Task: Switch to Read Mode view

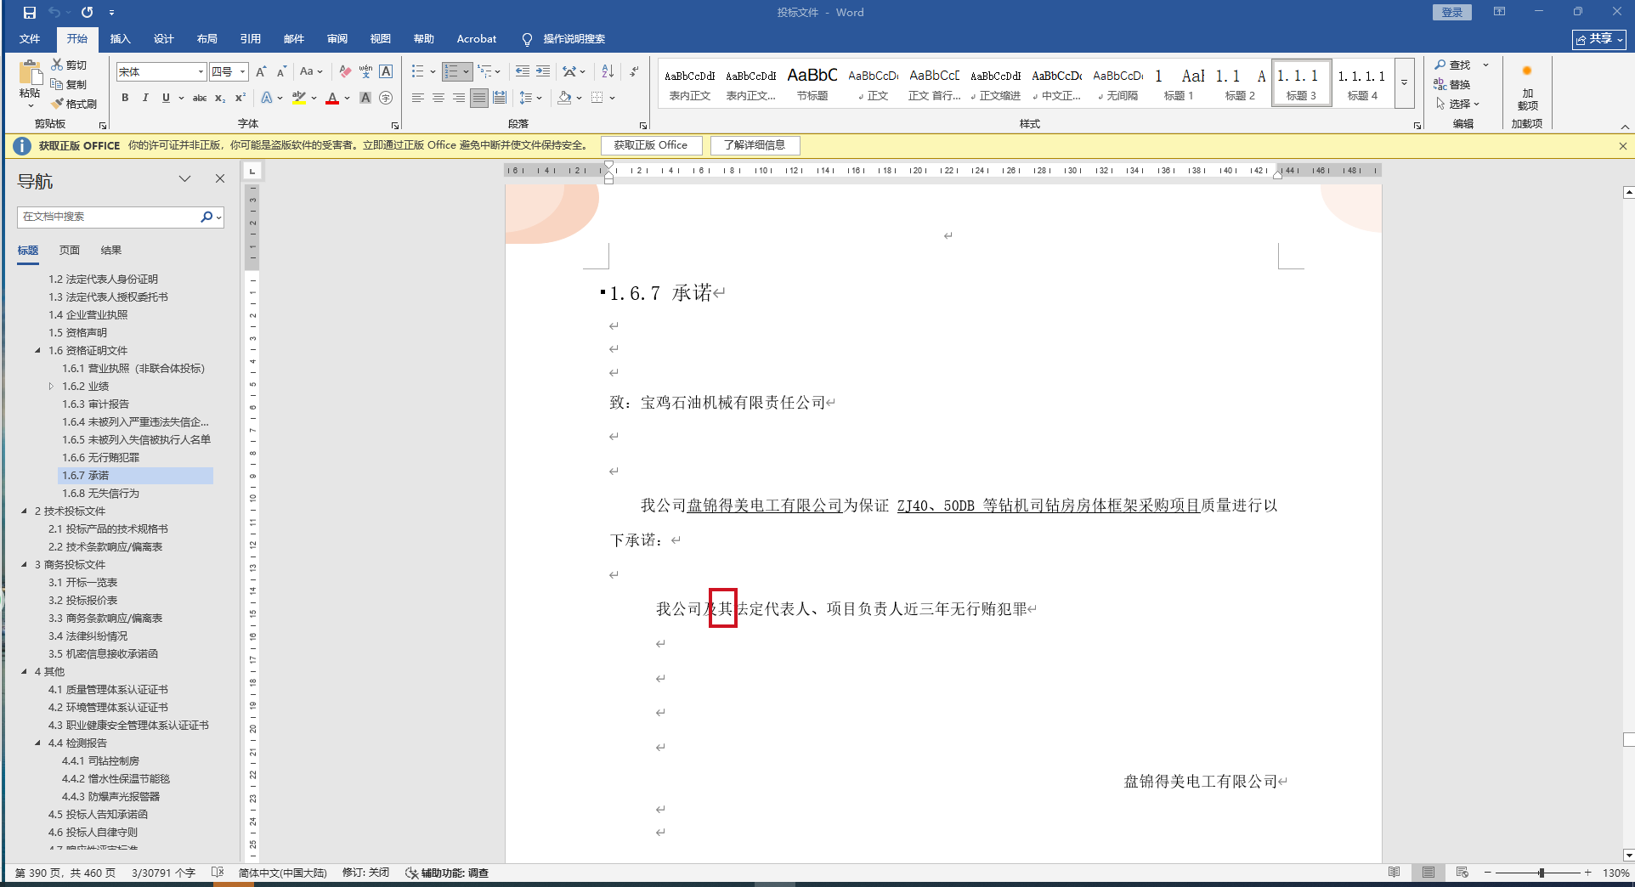Action: point(1394,873)
